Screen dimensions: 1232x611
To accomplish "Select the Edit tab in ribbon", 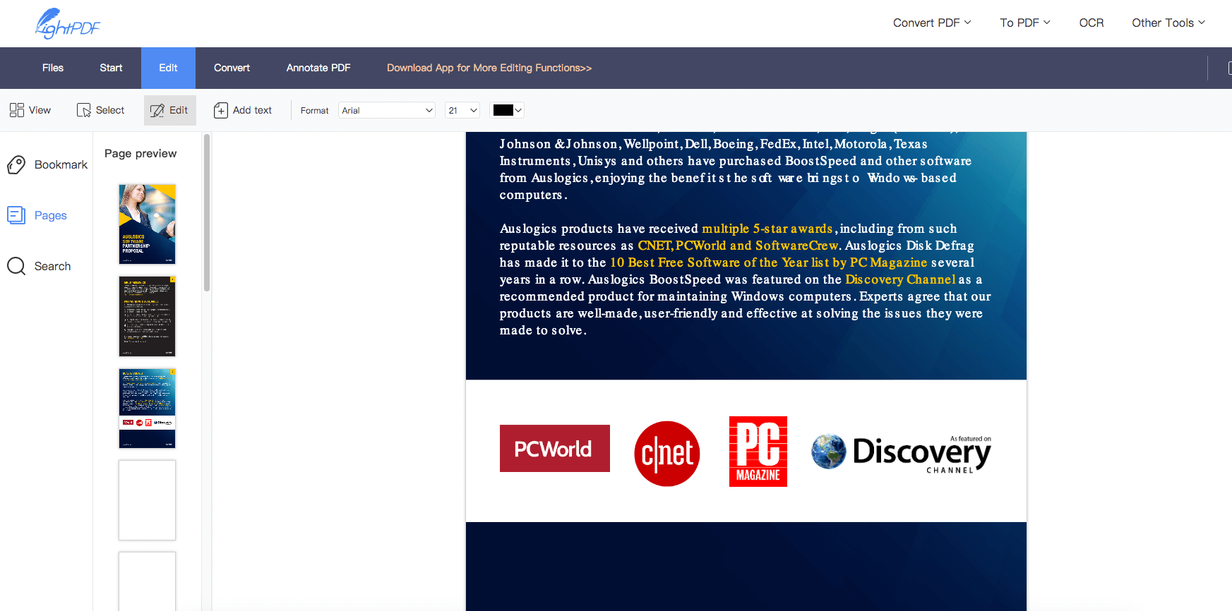I will (168, 68).
